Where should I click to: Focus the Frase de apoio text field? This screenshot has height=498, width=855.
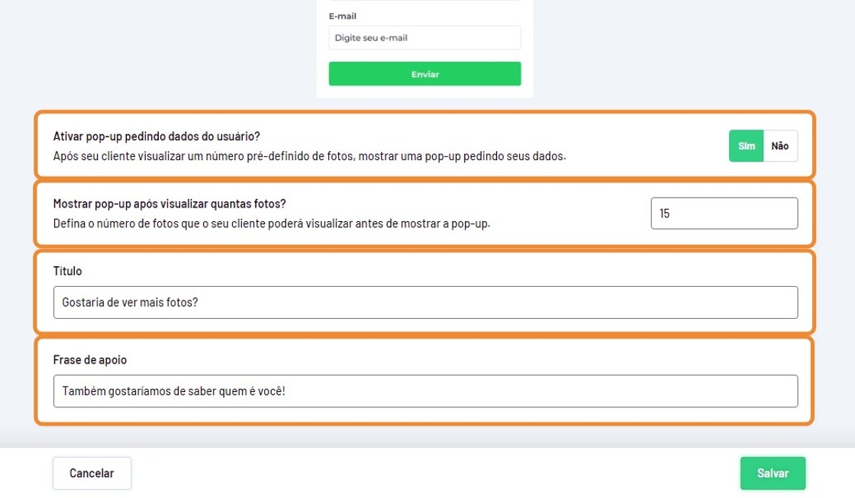425,391
